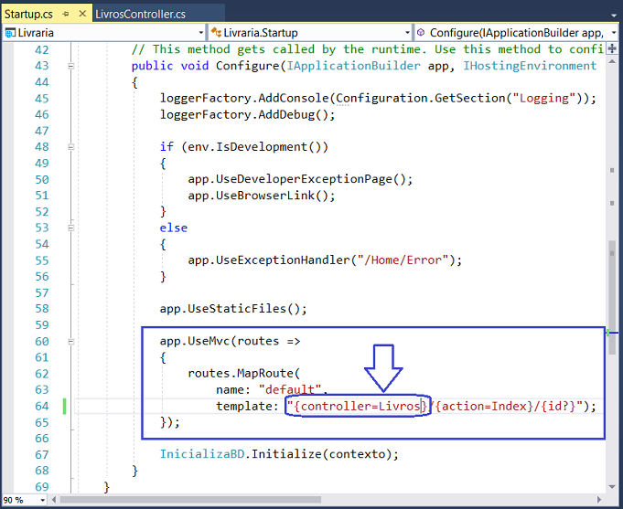
Task: Click the horizontal scrollbar right arrow
Action: 599,500
